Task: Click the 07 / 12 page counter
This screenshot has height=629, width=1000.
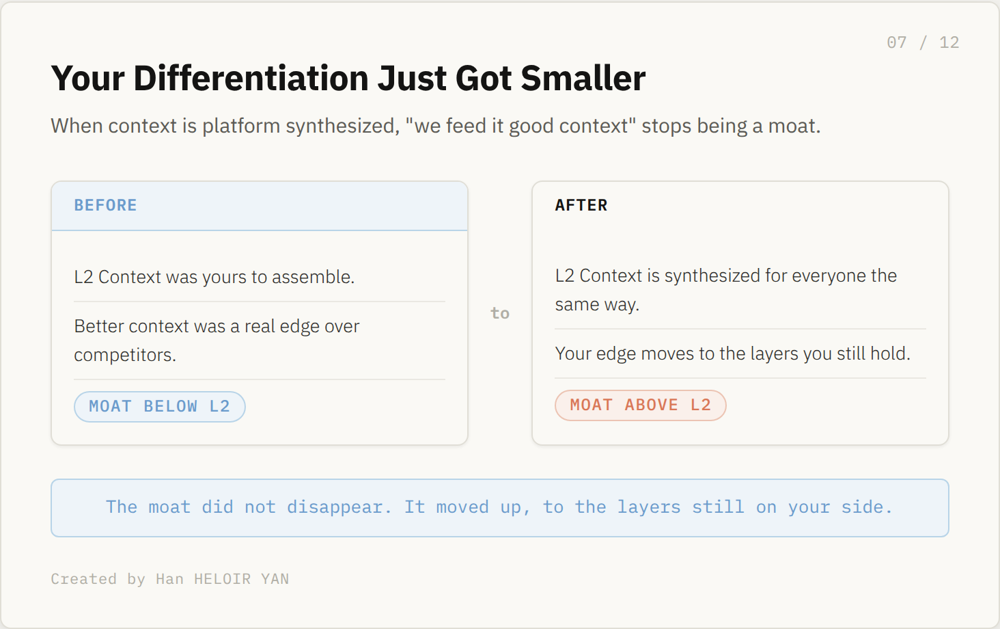Action: 923,42
